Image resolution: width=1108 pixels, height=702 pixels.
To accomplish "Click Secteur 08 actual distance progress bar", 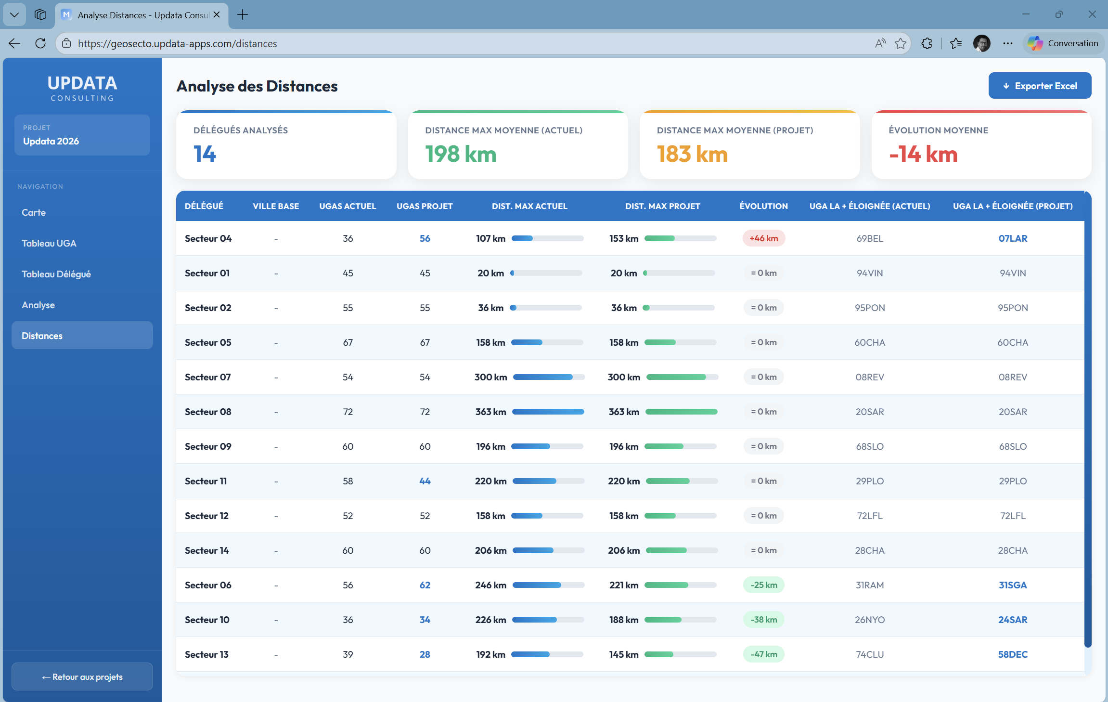I will point(548,412).
